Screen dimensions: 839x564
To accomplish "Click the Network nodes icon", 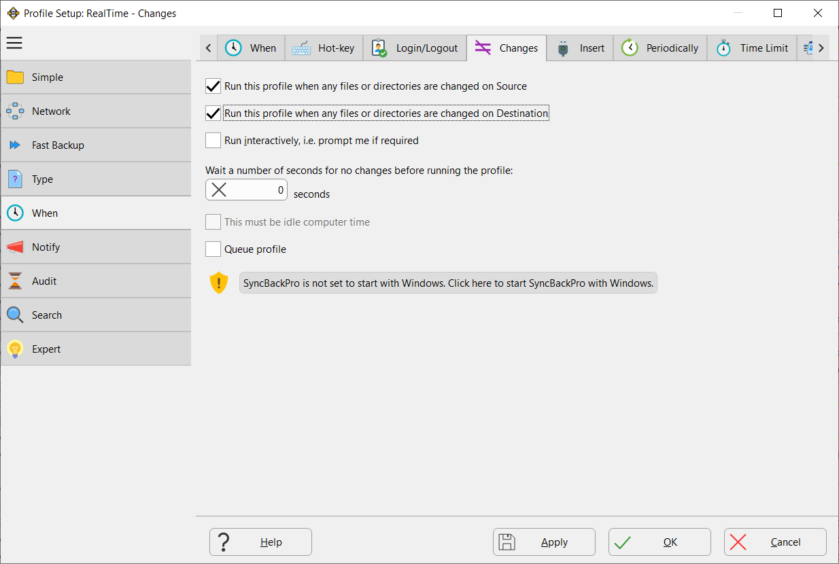I will point(15,111).
